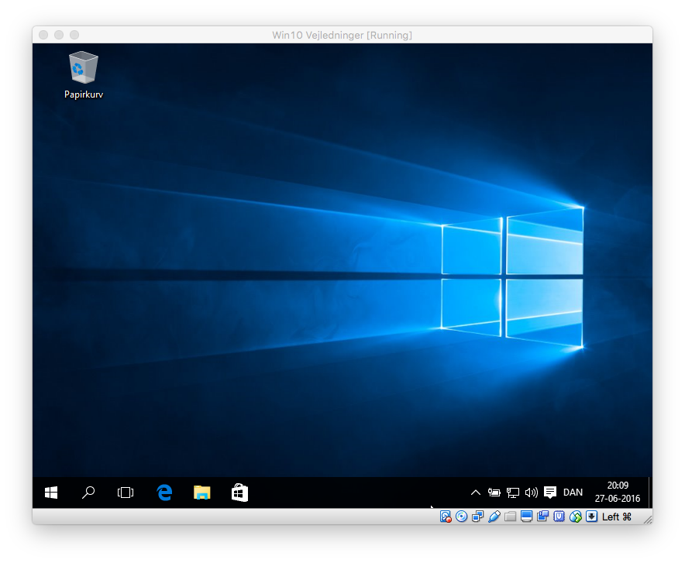Viewport: 685px width, 563px height.
Task: Open the Action Center notifications icon
Action: coord(550,493)
